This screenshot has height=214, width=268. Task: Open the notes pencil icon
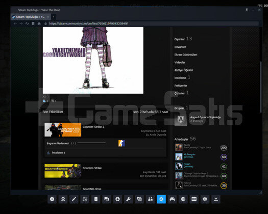pyautogui.click(x=74, y=199)
